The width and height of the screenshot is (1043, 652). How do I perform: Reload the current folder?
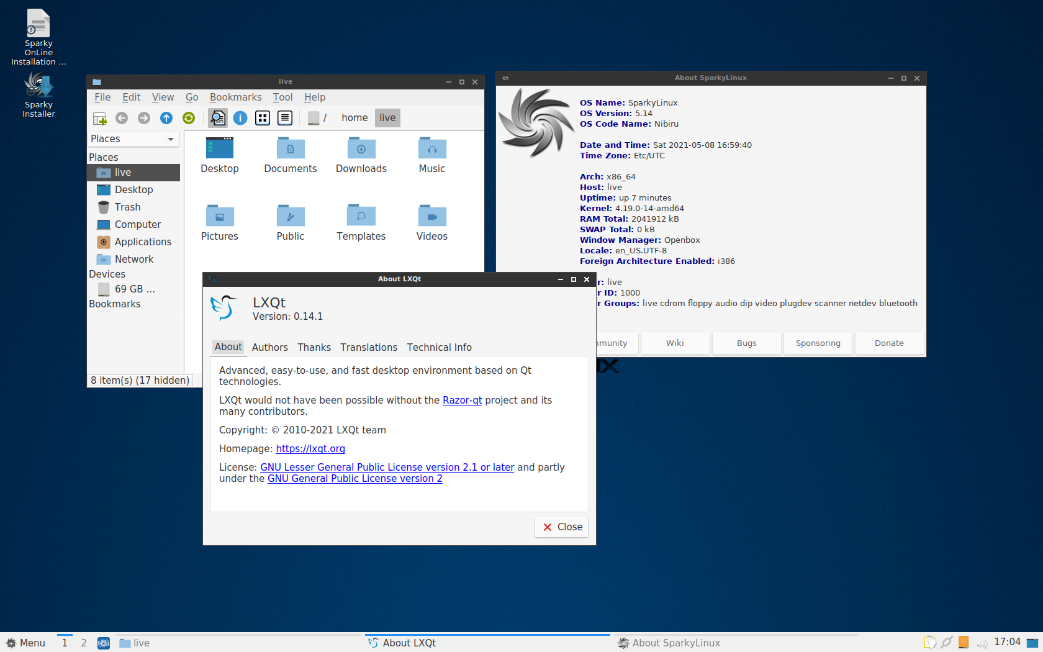pos(189,118)
